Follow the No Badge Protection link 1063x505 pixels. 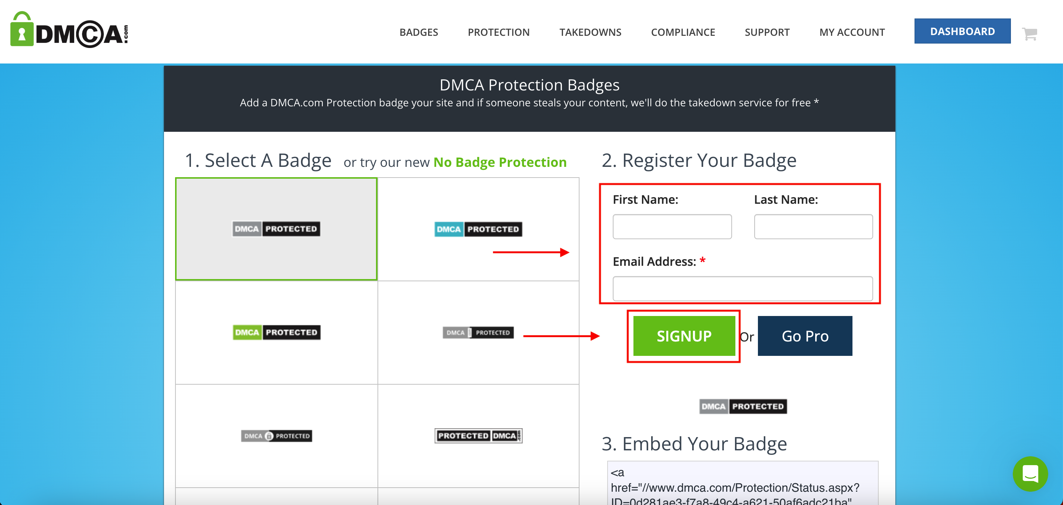[x=500, y=162]
